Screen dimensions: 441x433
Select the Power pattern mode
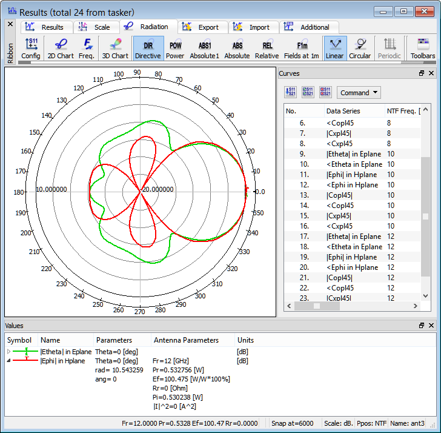(x=175, y=49)
